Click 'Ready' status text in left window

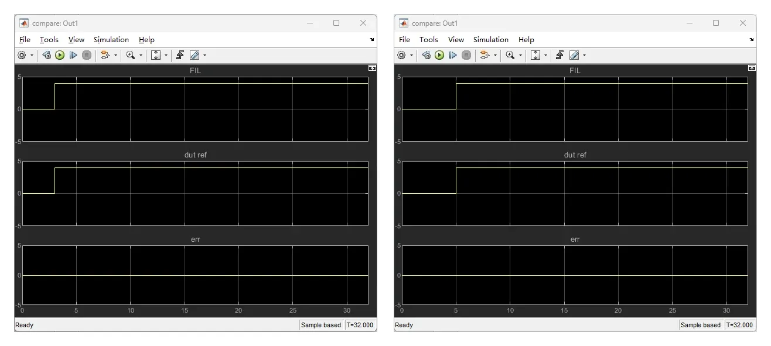[x=25, y=325]
